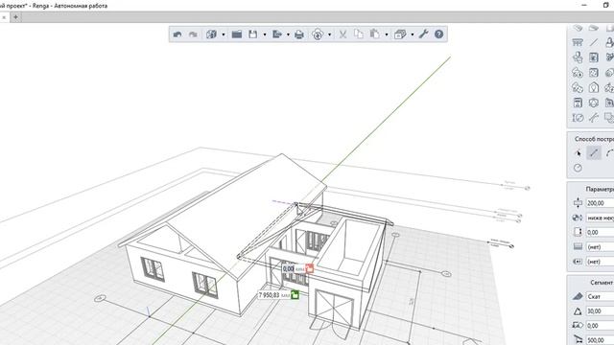Switch to 3D view cube icon

tap(211, 34)
